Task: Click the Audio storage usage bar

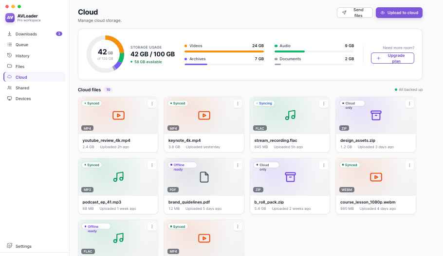Action: [314, 51]
